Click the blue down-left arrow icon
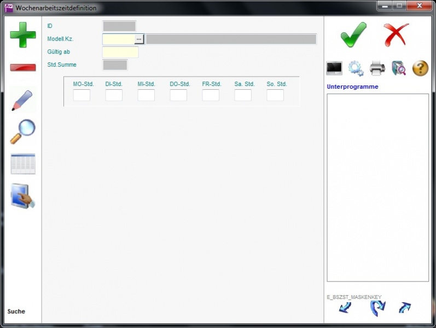The width and height of the screenshot is (436, 328). 345,308
